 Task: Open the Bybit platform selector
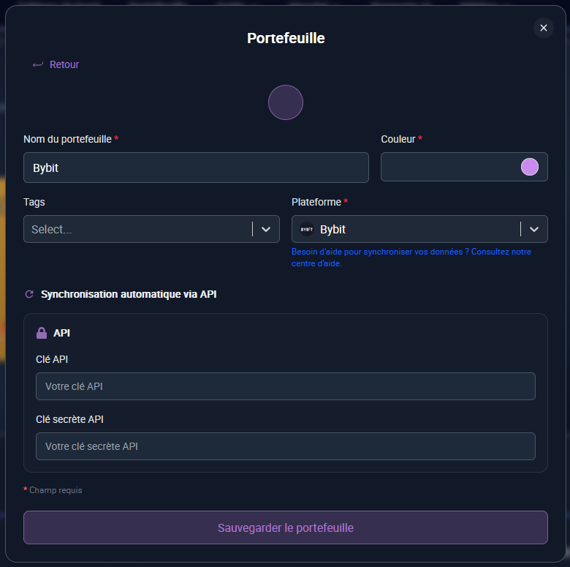[x=419, y=229]
